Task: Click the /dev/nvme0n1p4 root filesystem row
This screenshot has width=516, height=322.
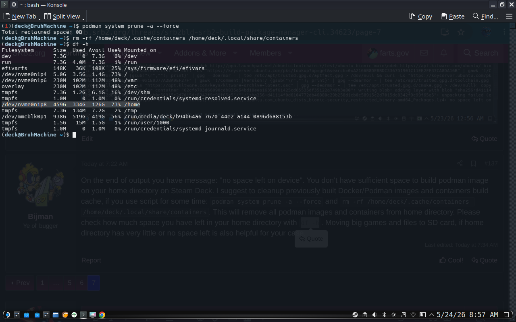Action: tap(64, 74)
